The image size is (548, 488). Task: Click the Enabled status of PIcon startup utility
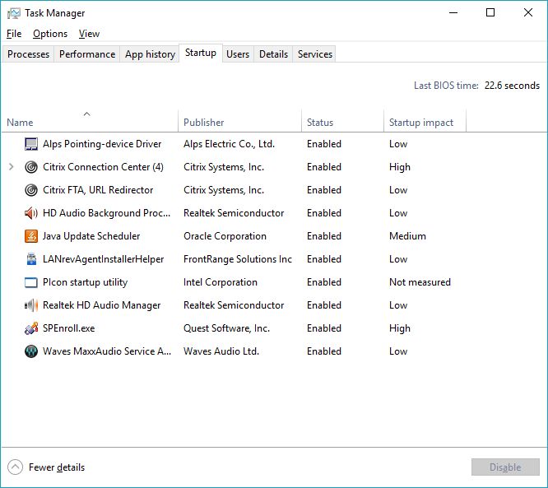pos(324,282)
